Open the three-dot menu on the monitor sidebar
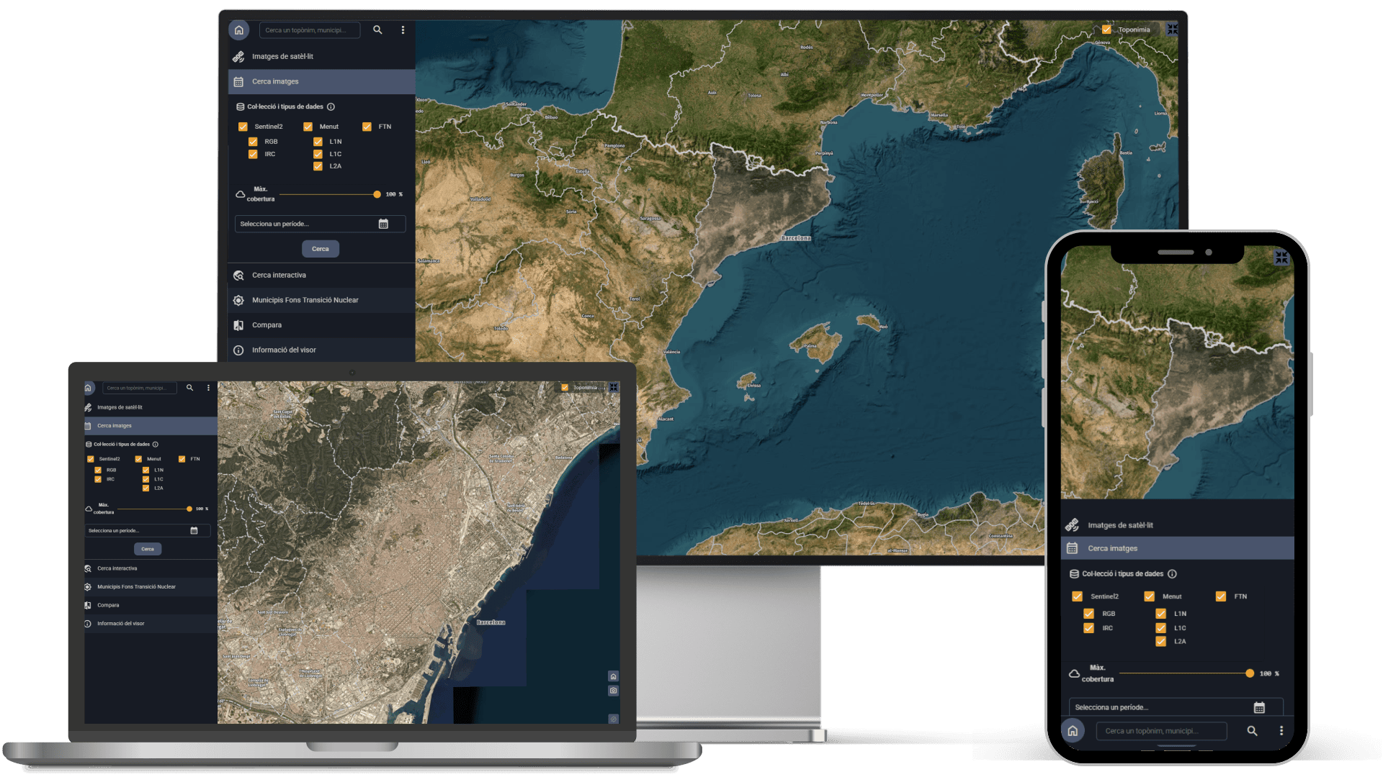This screenshot has height=777, width=1383. [403, 30]
